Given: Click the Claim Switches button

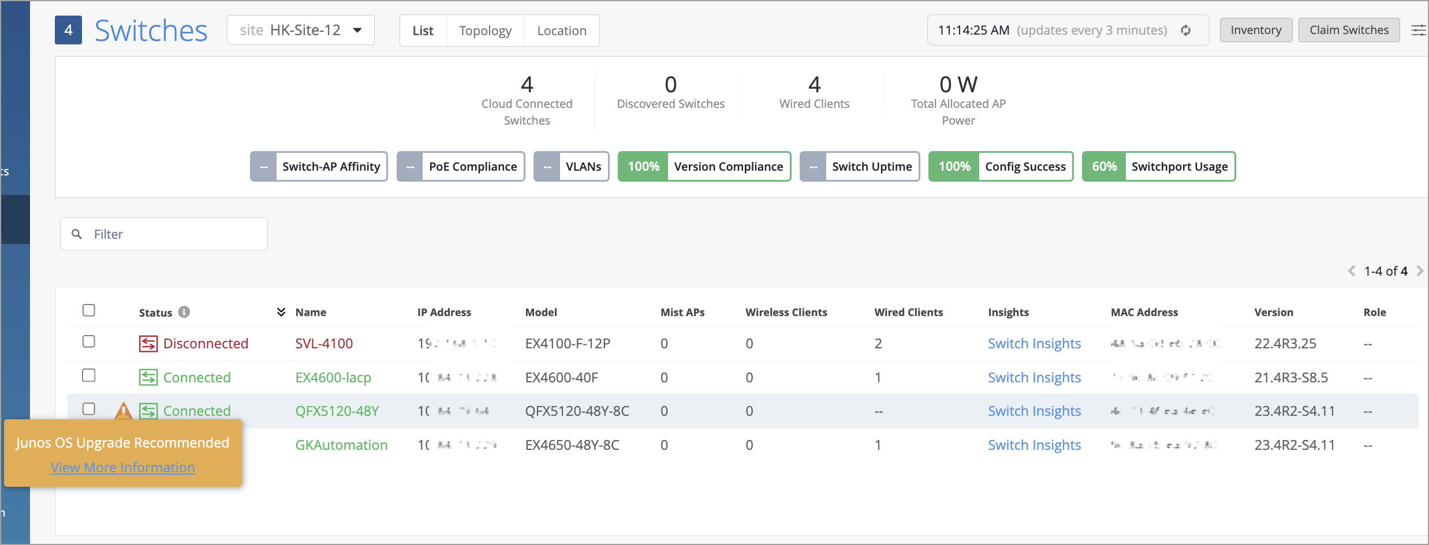Looking at the screenshot, I should pyautogui.click(x=1348, y=30).
